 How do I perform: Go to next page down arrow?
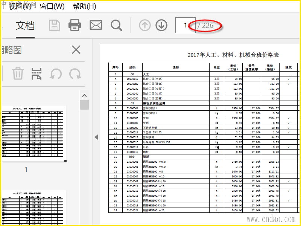click(161, 25)
